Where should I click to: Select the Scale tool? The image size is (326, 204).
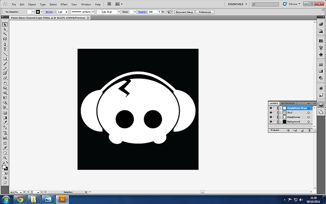pyautogui.click(x=5, y=88)
